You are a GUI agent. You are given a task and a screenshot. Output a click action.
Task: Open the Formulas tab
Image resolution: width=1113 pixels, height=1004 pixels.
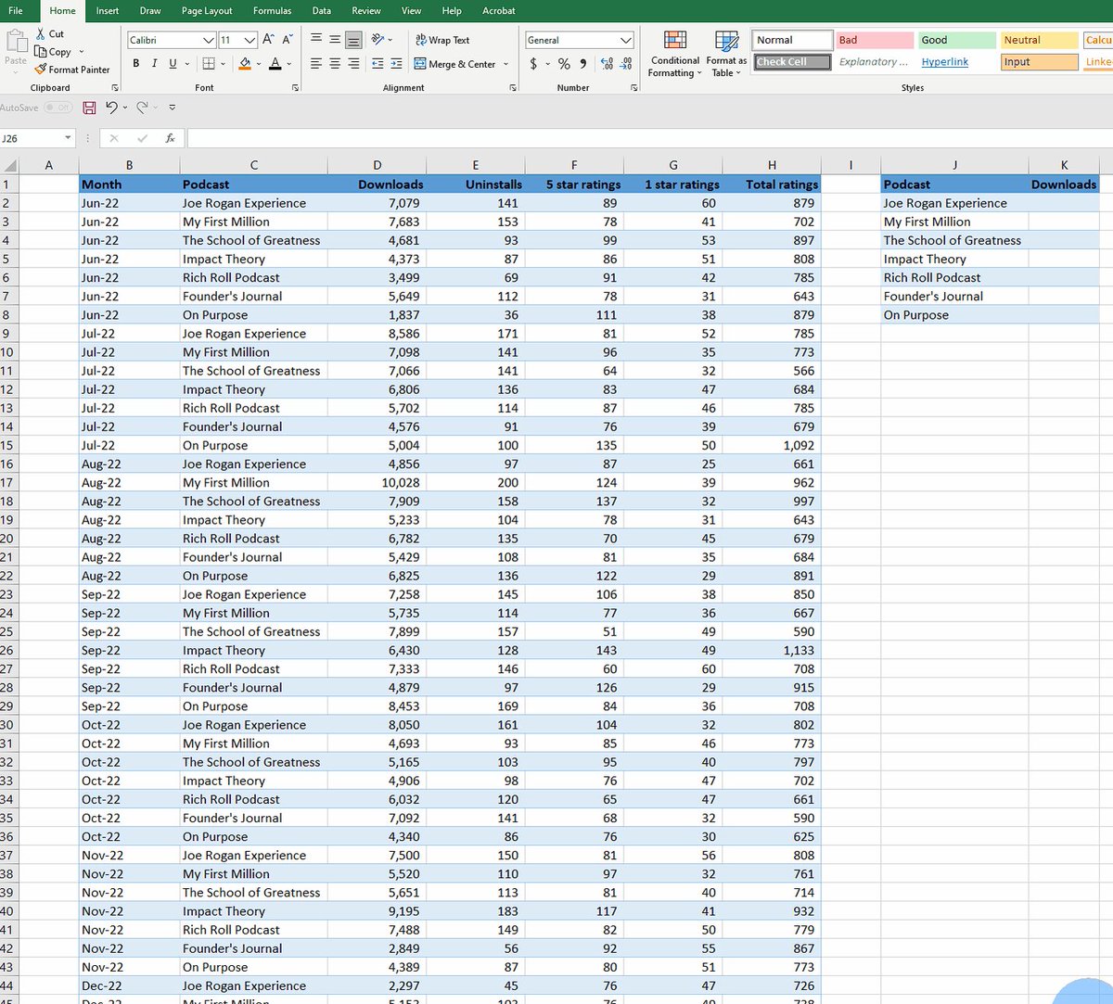click(x=272, y=11)
